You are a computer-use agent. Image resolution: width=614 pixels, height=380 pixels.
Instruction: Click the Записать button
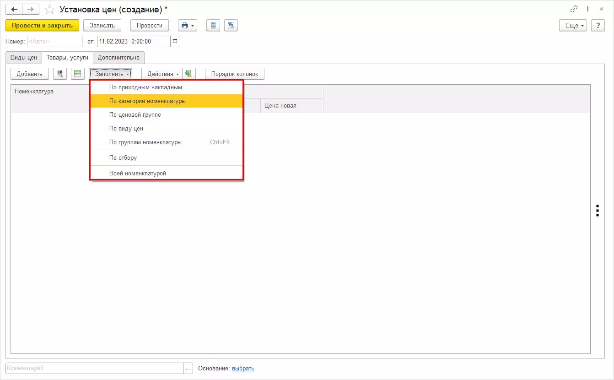(x=102, y=26)
